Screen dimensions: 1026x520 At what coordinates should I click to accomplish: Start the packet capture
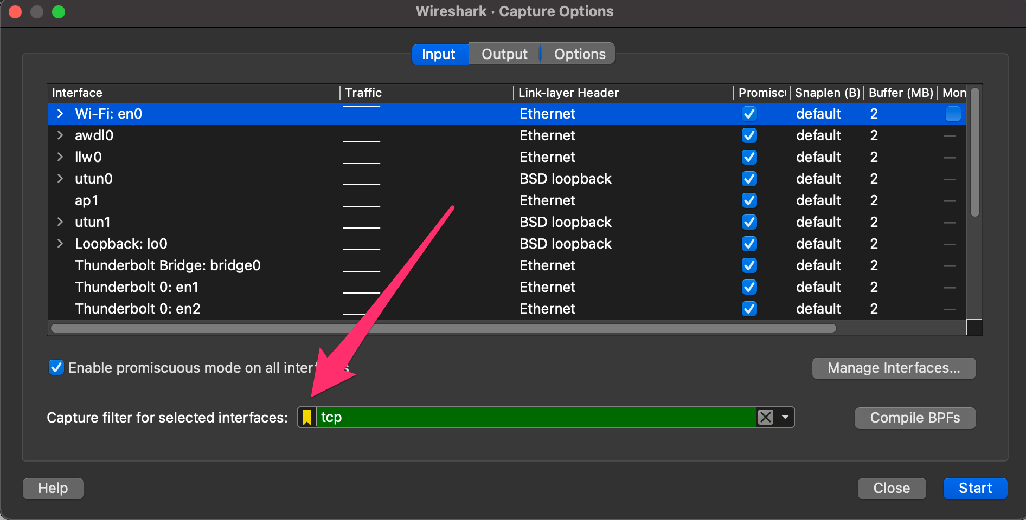point(974,488)
